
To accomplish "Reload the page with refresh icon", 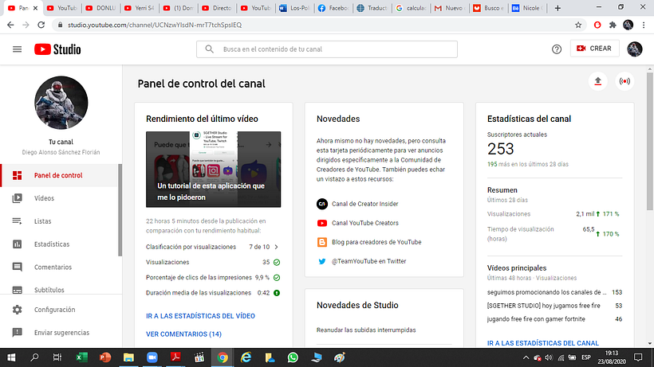I will 41,25.
